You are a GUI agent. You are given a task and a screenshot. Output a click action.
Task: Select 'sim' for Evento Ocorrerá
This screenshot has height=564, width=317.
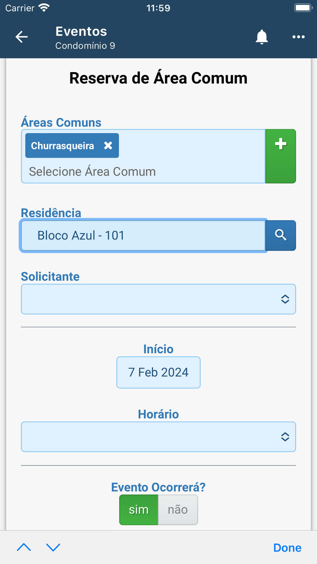coord(139,510)
